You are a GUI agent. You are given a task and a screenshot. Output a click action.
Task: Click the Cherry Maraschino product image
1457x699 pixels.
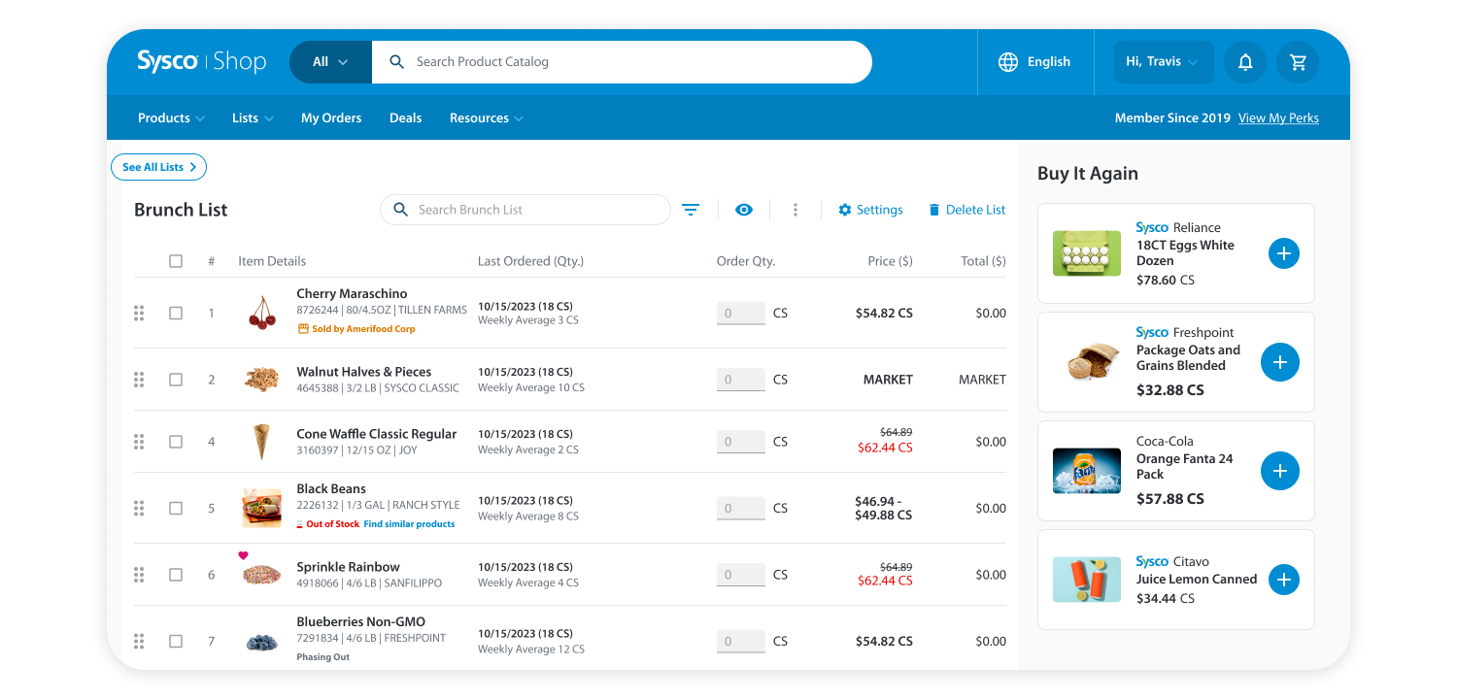(x=261, y=313)
